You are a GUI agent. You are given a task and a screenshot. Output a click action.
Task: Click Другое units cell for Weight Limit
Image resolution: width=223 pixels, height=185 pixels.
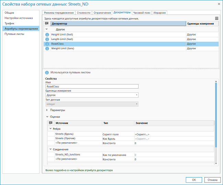coord(202,49)
